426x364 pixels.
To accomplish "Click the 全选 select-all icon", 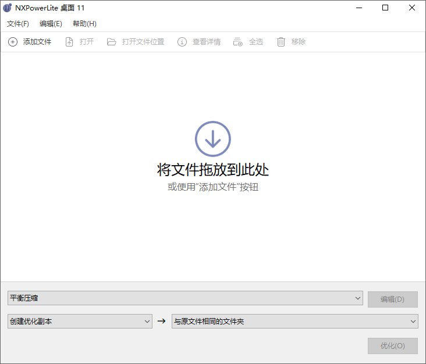I will tap(237, 42).
